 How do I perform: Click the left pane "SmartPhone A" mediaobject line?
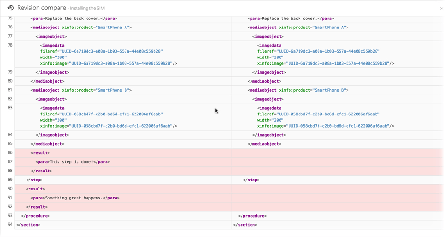(81, 28)
